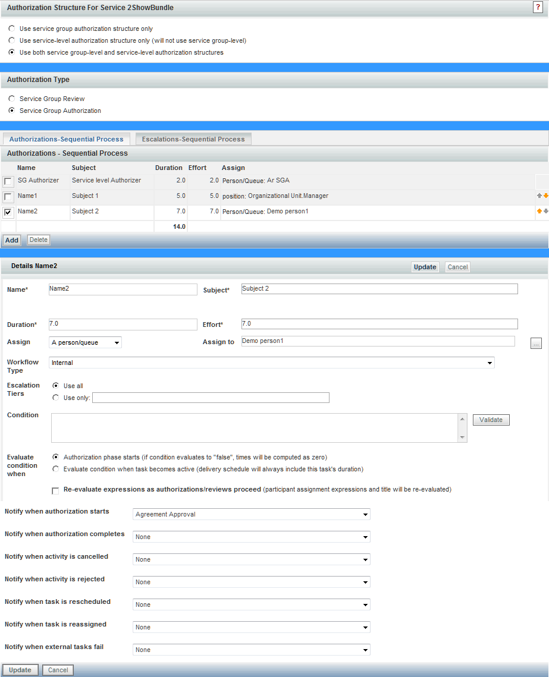This screenshot has height=677, width=549.
Task: Click Update in Details Name2 header
Action: pyautogui.click(x=425, y=267)
